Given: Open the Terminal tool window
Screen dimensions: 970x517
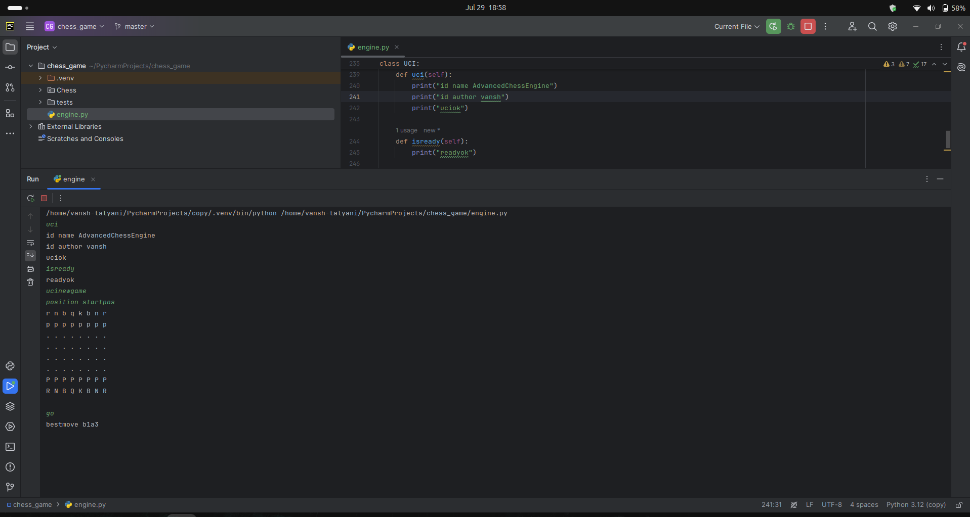Looking at the screenshot, I should coord(10,447).
